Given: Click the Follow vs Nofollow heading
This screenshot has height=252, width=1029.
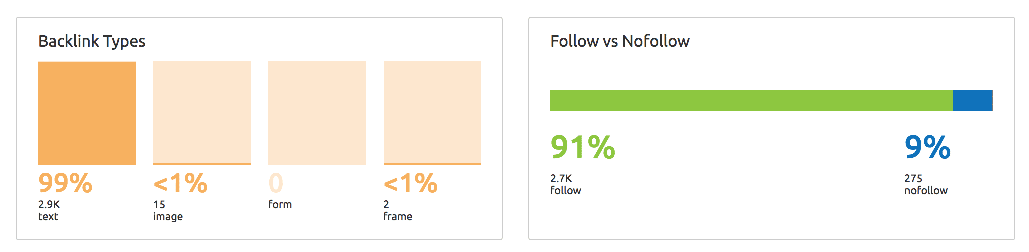Looking at the screenshot, I should 620,41.
